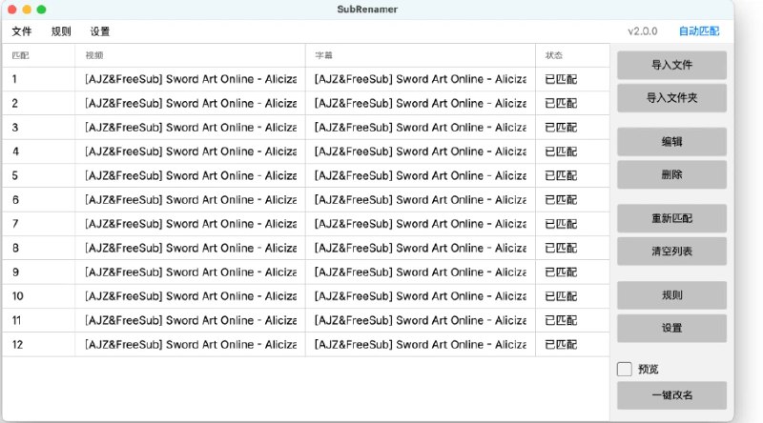Open the 设置 menu in menu bar
The image size is (763, 423).
pos(100,31)
